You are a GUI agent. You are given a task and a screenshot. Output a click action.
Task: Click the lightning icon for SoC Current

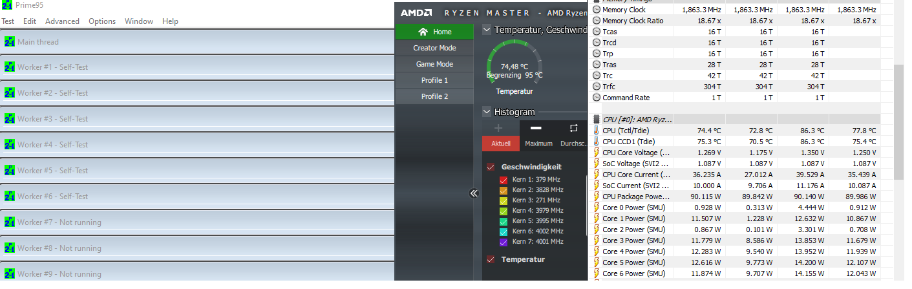[597, 186]
